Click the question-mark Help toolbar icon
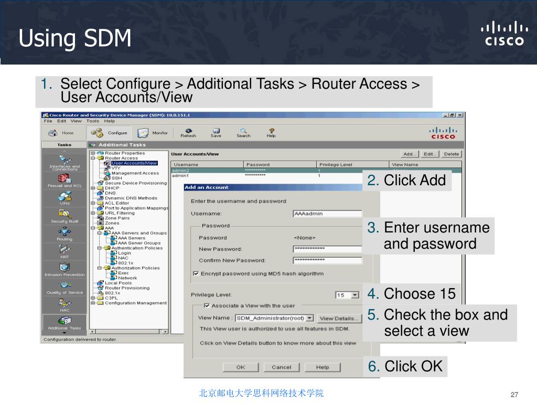 (271, 133)
